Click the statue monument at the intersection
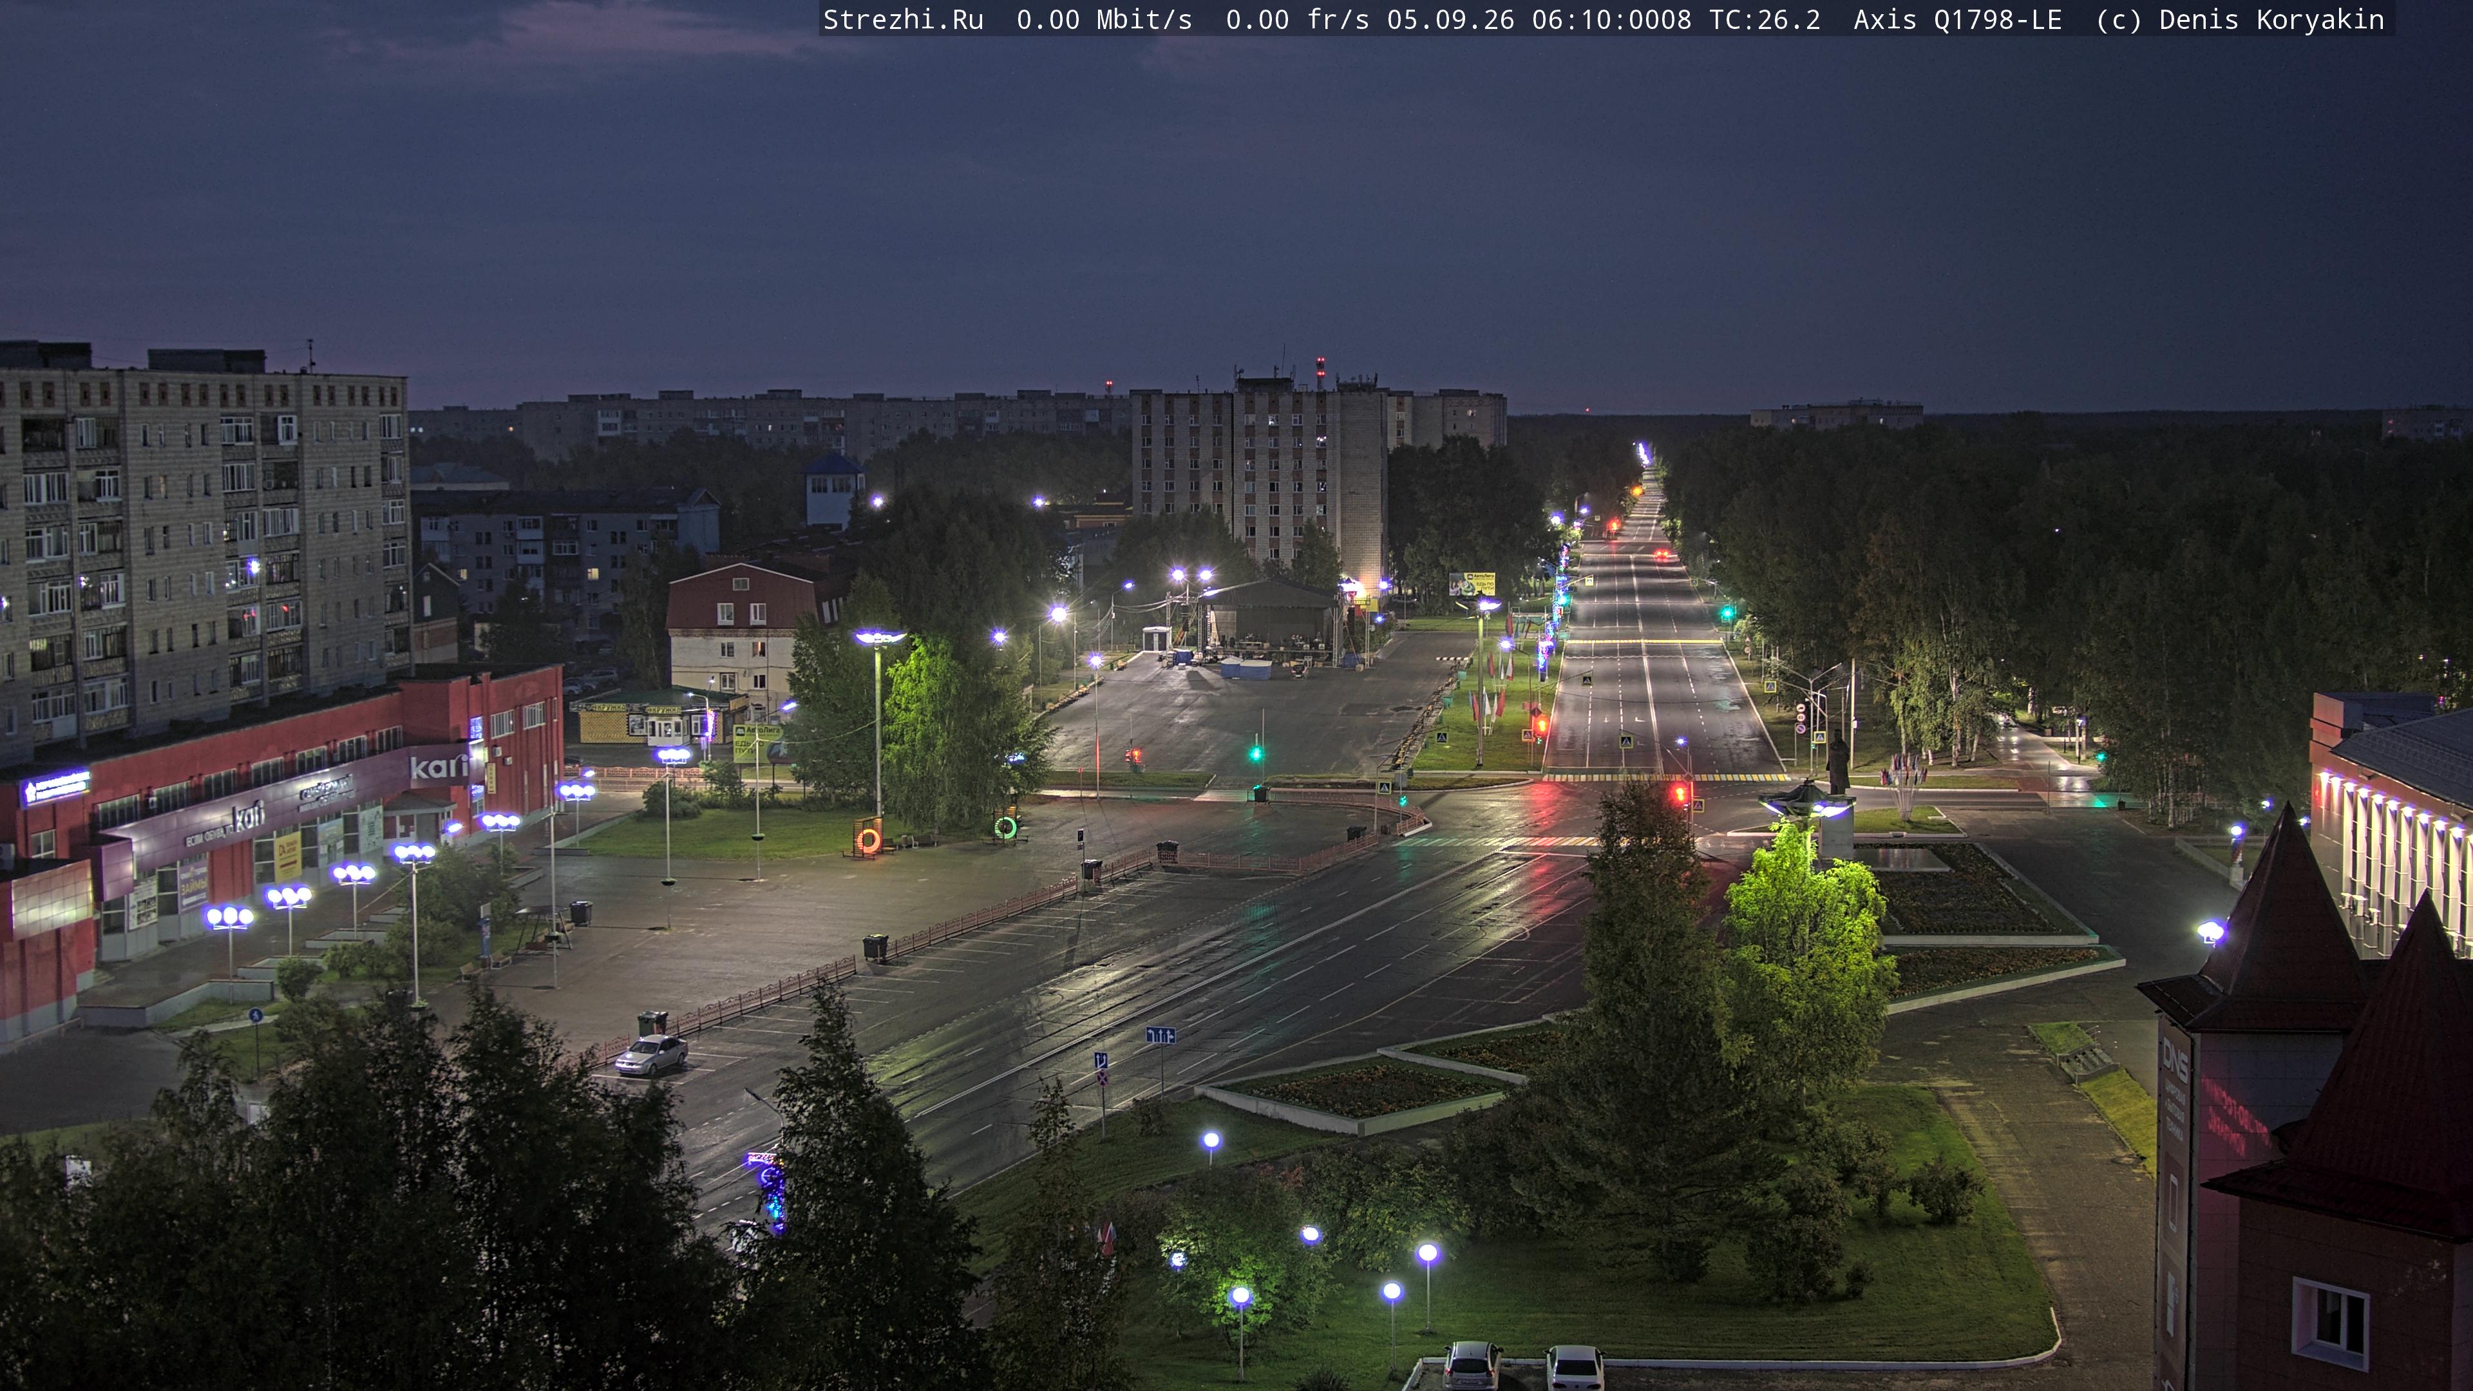 click(x=1835, y=763)
